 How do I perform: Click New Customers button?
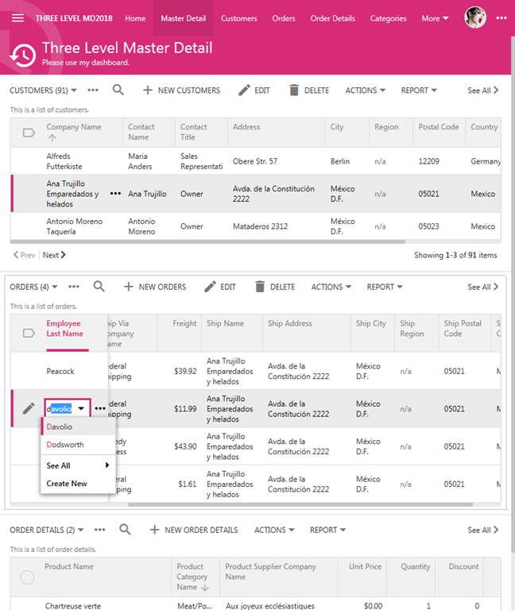tap(181, 91)
